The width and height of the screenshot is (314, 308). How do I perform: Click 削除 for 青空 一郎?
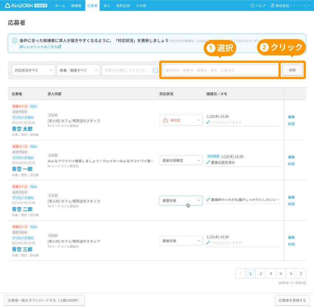click(291, 164)
